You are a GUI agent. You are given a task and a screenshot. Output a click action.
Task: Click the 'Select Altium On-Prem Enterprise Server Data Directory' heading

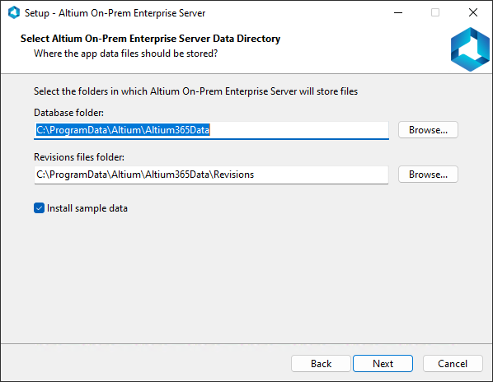point(150,39)
